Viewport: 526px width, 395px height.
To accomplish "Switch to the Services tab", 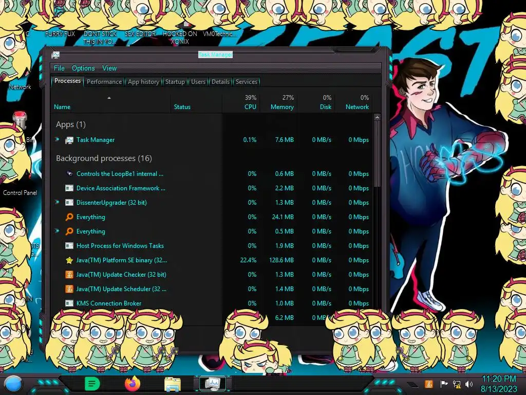I will click(247, 82).
